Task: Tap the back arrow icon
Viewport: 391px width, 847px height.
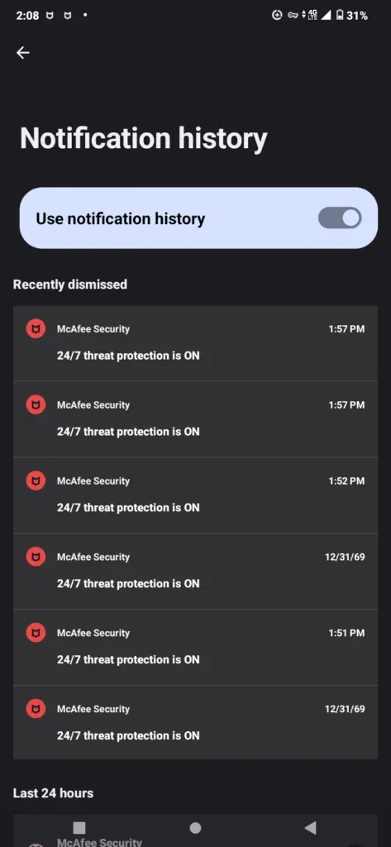Action: coord(22,52)
